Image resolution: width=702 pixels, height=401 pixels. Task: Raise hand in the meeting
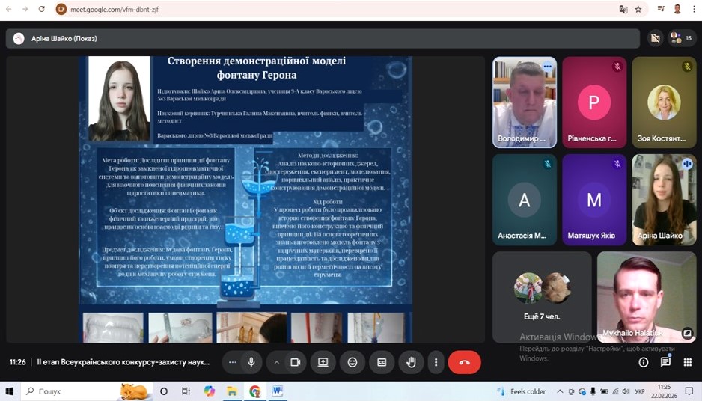pyautogui.click(x=411, y=362)
